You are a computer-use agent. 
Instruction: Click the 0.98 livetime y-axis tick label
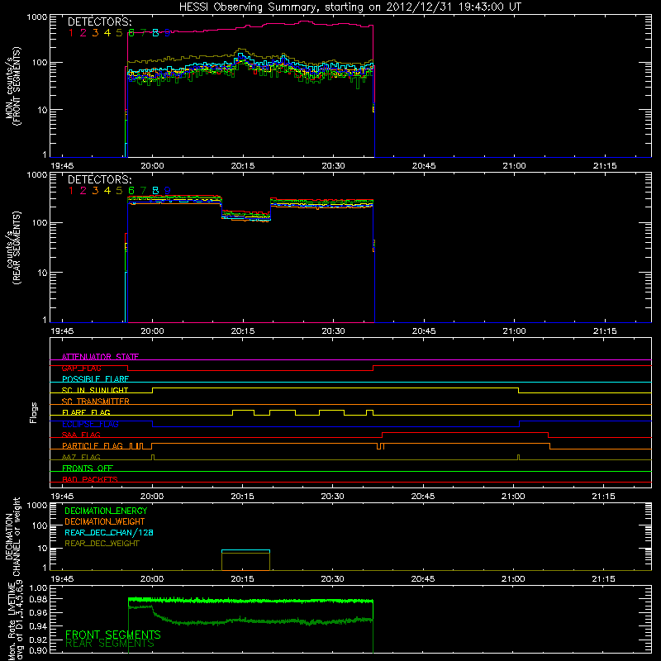click(x=38, y=599)
